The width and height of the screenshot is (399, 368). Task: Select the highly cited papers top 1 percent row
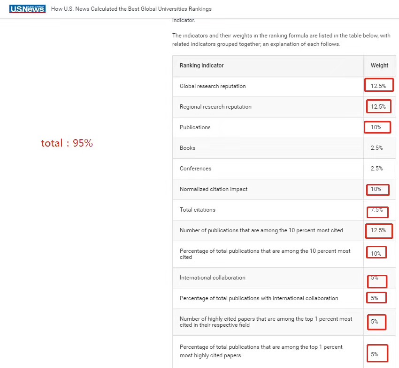284,322
